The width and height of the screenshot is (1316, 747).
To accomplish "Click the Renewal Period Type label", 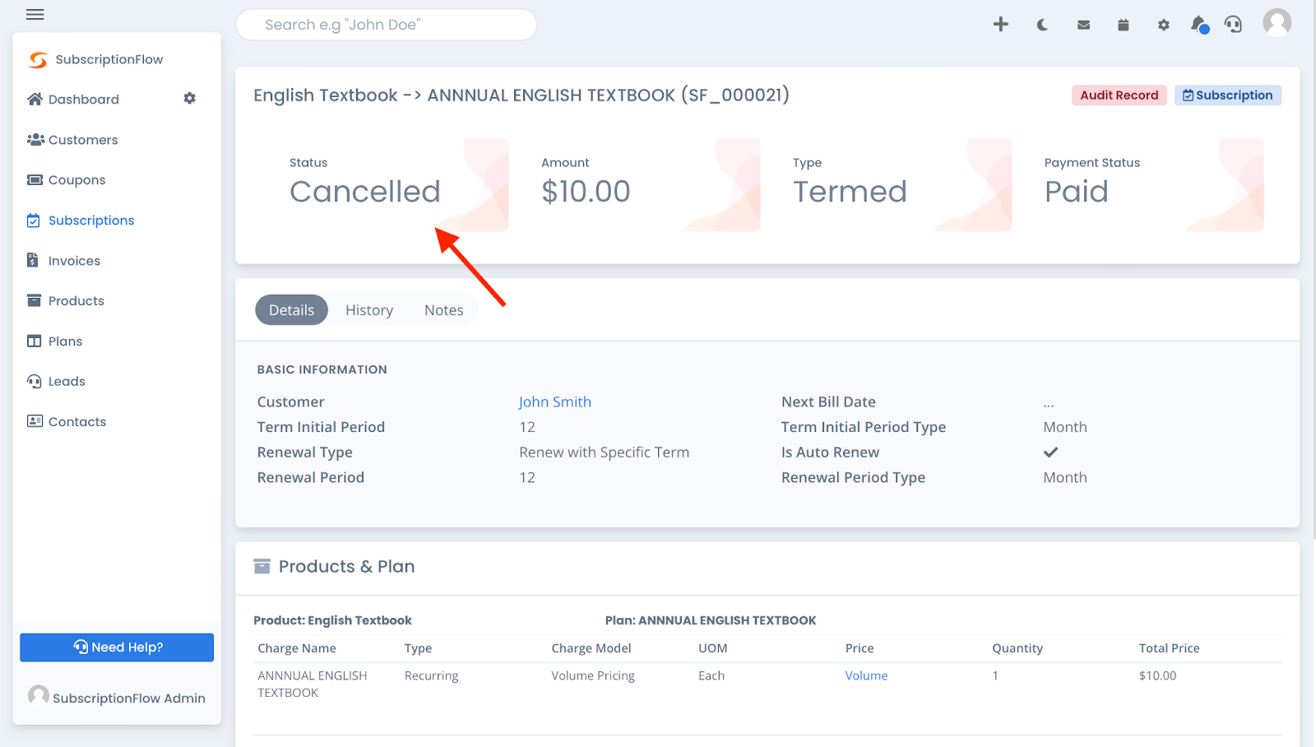I will [853, 478].
